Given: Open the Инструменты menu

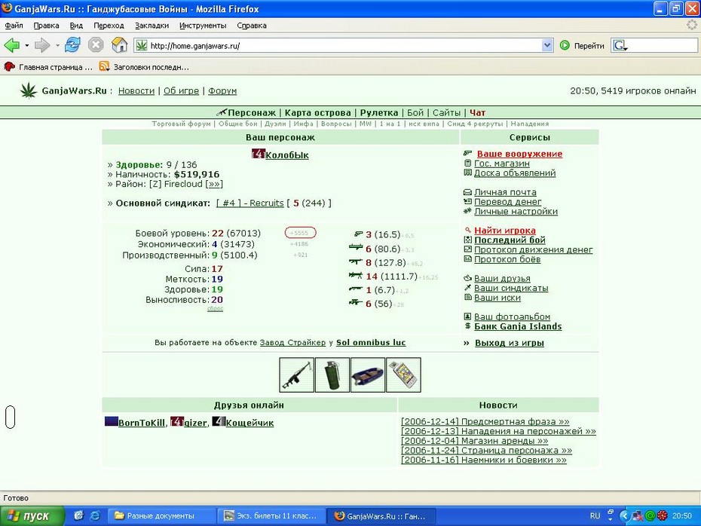Looking at the screenshot, I should tap(203, 26).
